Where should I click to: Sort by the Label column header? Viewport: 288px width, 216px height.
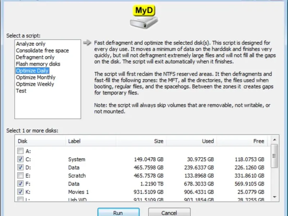tap(91, 141)
